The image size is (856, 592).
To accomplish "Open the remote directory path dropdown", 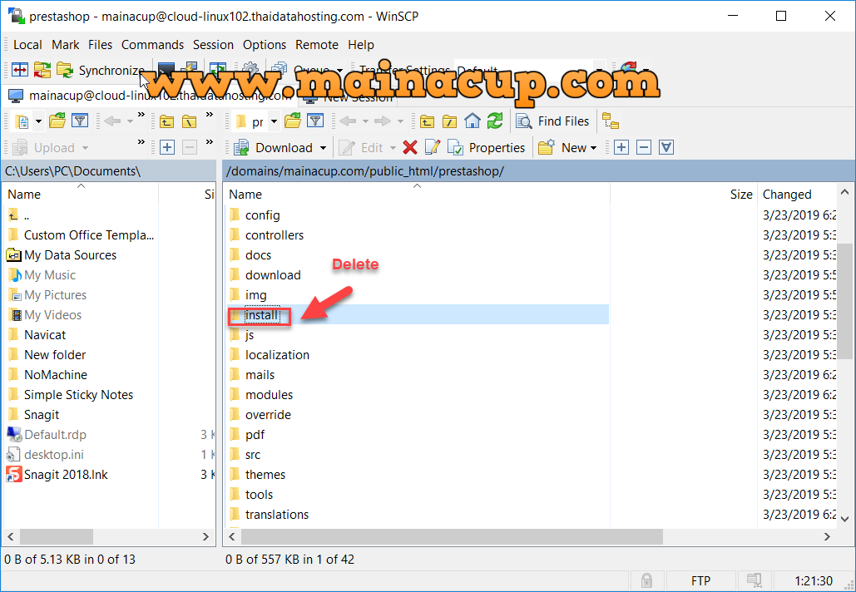I will point(274,121).
